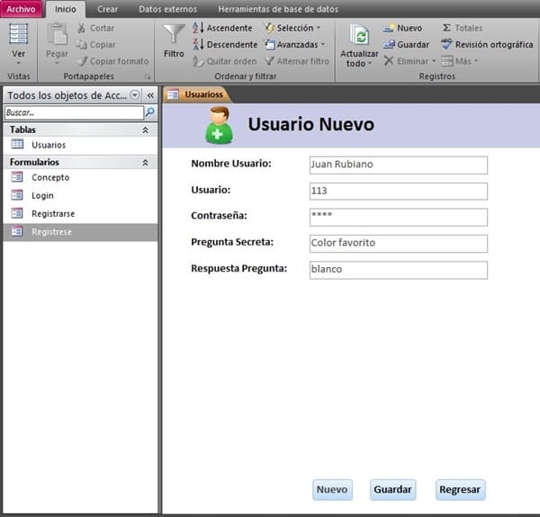540x517 pixels.
Task: Click the 'Respuesta Pregunta:' label
Action: point(239,268)
